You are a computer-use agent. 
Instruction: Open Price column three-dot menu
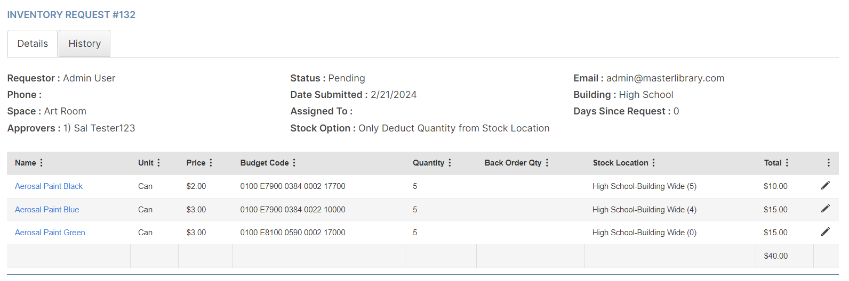pos(211,163)
